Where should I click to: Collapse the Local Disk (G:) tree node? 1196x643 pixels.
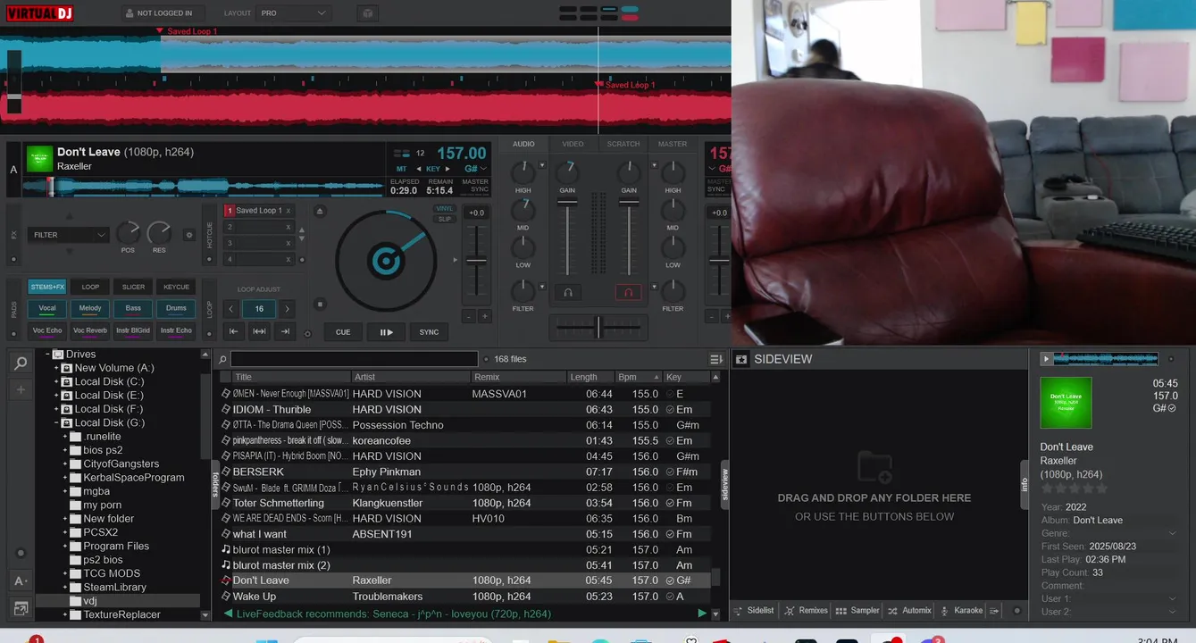pyautogui.click(x=56, y=422)
